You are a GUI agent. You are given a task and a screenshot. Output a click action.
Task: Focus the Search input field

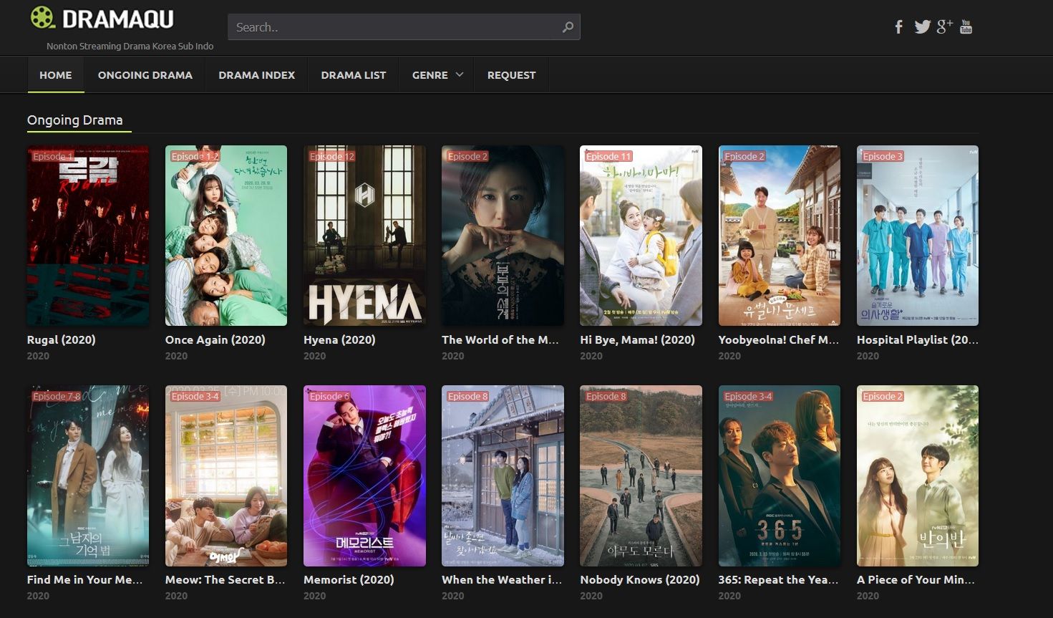(x=404, y=27)
